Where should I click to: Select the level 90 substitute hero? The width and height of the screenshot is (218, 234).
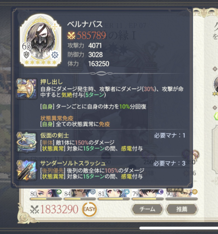point(182,193)
